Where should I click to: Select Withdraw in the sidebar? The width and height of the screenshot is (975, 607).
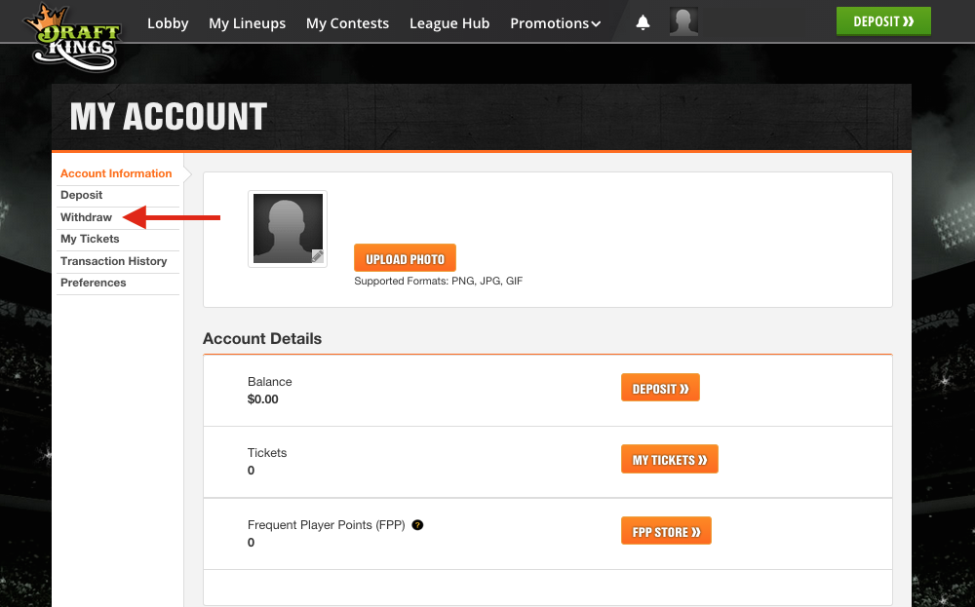click(87, 217)
